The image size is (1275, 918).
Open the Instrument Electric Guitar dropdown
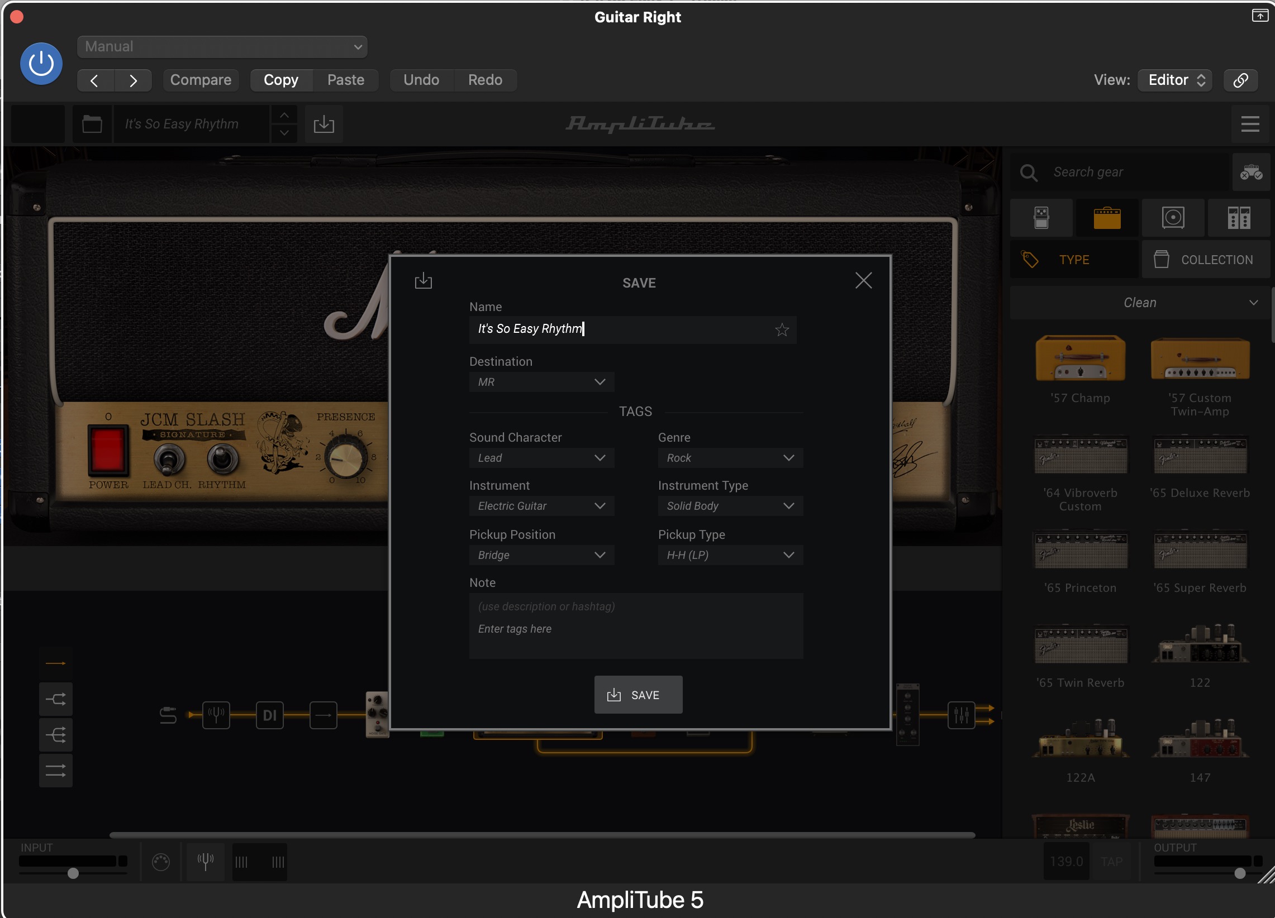[541, 506]
